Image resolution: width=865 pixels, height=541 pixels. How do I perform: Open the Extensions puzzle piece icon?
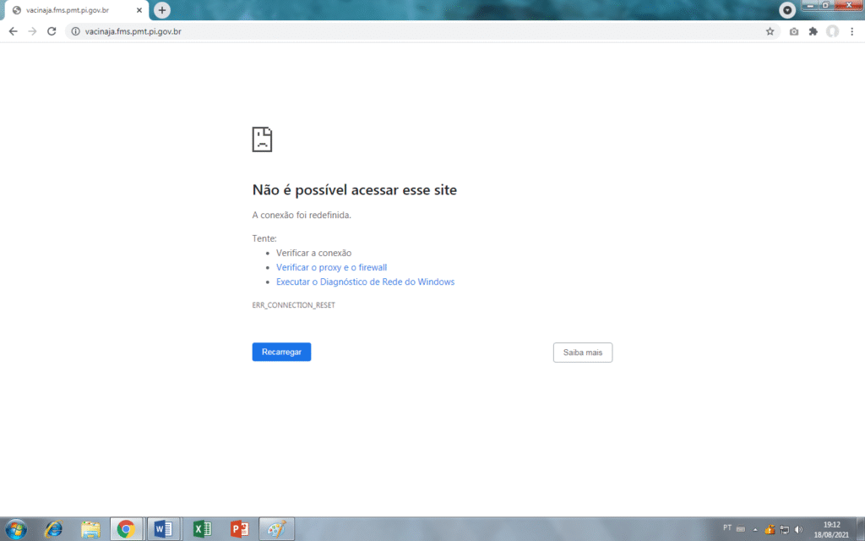[813, 31]
